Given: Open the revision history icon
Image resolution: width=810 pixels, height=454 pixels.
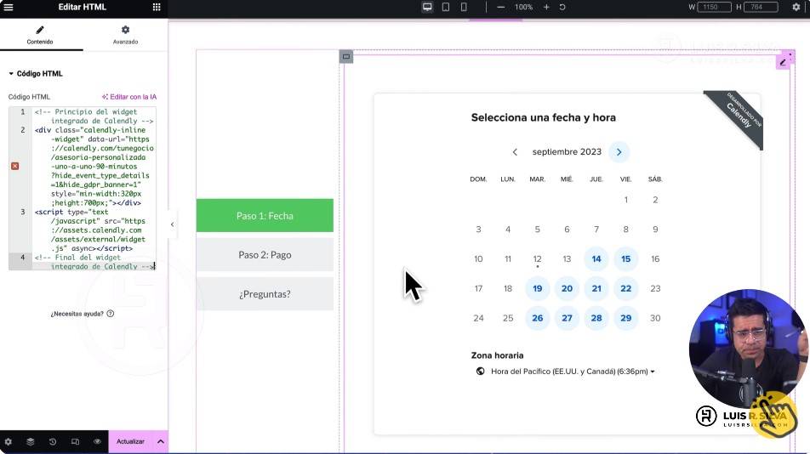Looking at the screenshot, I should tap(53, 441).
